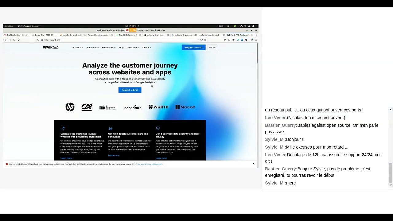Click the Accenture logo
Image resolution: width=393 pixels, height=221 pixels.
tap(133, 107)
